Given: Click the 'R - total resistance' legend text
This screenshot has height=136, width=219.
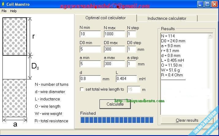Looking at the screenshot, I should pyautogui.click(x=51, y=121).
